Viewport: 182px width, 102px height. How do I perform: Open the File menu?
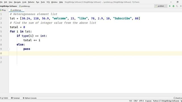1,2
